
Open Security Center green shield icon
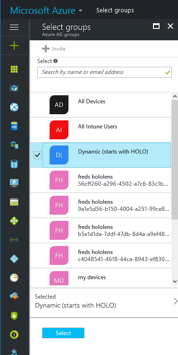coord(14,315)
